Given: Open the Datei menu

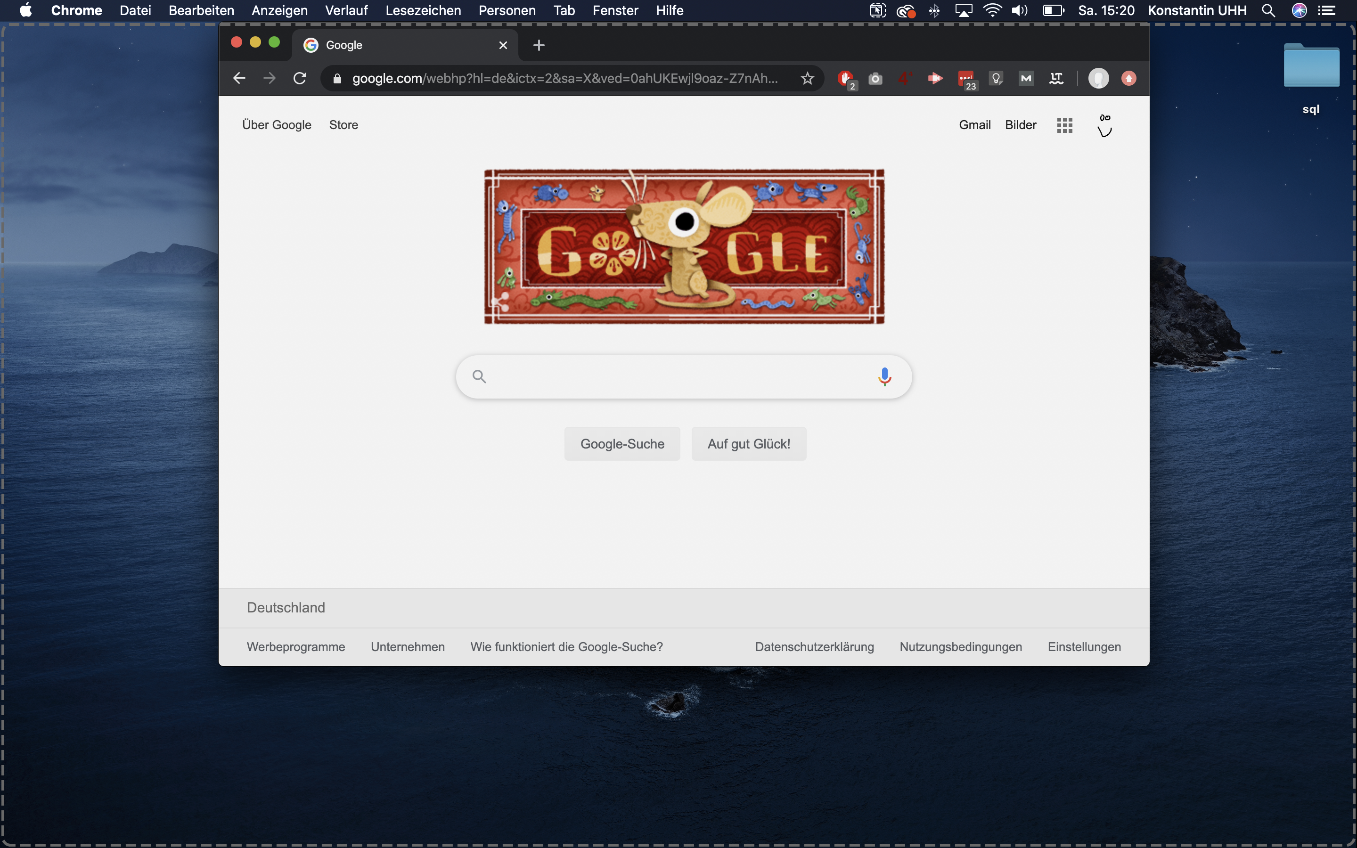Looking at the screenshot, I should point(135,11).
